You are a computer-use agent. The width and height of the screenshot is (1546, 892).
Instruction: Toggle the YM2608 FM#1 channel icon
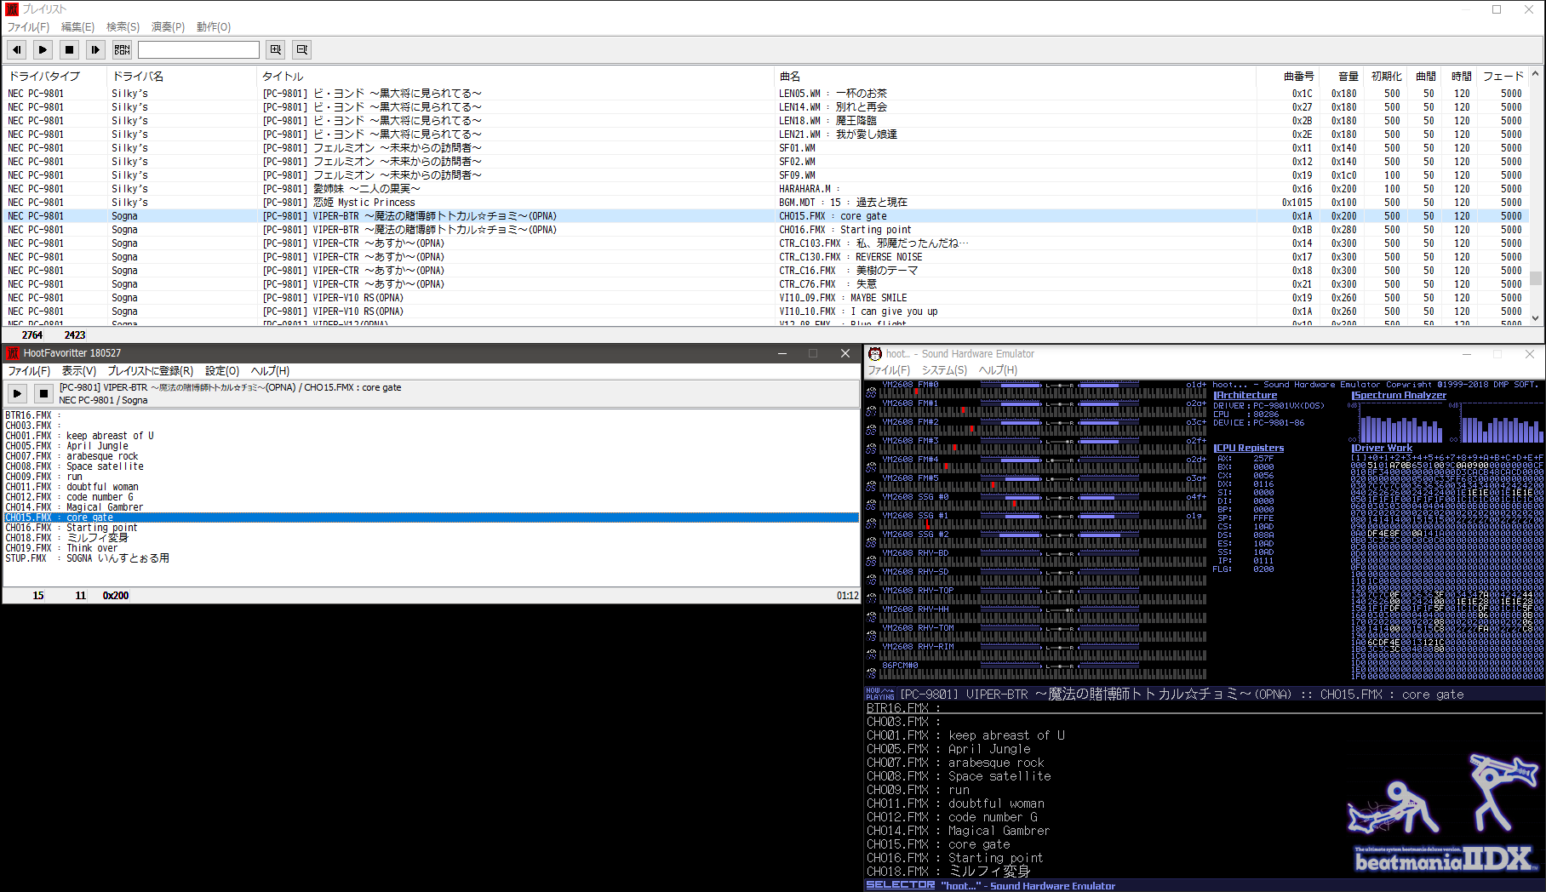click(871, 411)
